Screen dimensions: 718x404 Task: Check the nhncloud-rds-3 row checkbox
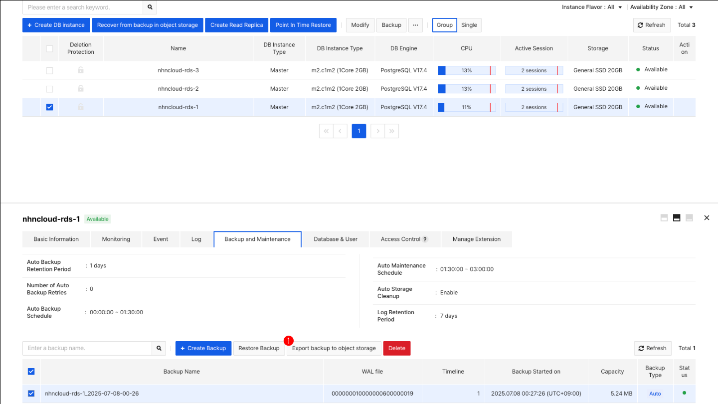(49, 70)
